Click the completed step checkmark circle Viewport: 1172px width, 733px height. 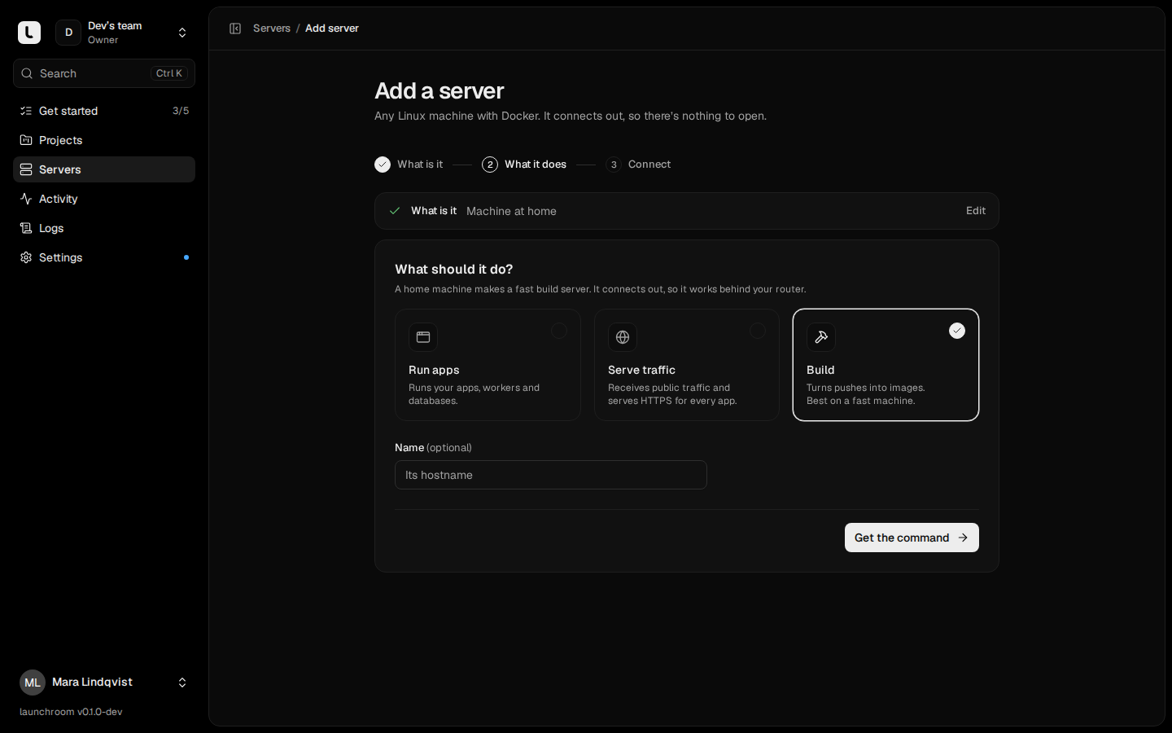(x=383, y=165)
